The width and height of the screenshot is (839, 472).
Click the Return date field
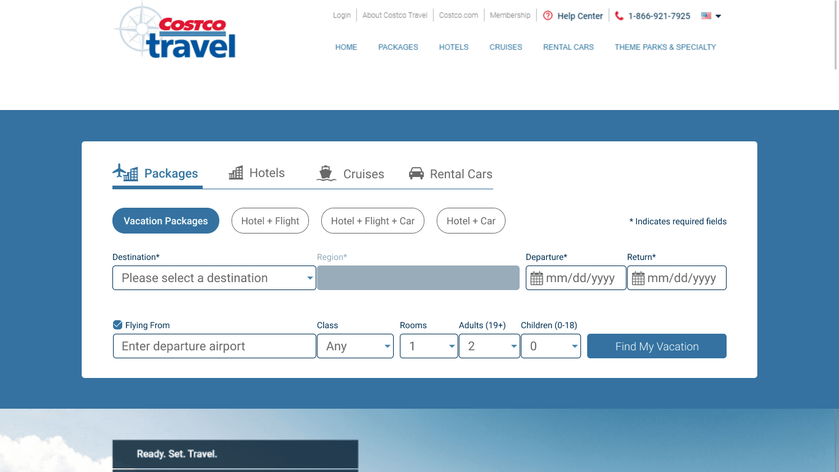point(677,278)
